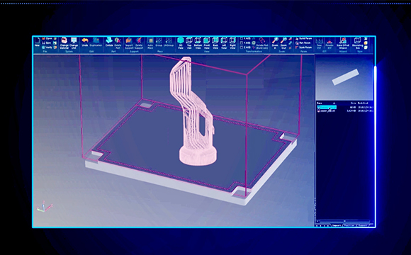Click the Auto Place icon
411x255 pixels.
pos(150,43)
